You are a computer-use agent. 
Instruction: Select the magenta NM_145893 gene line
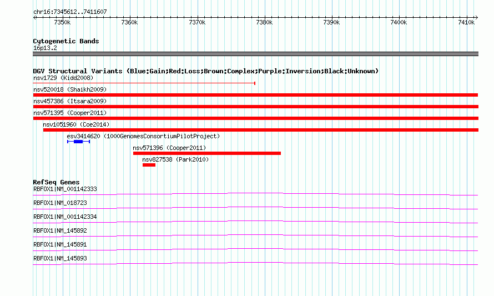coord(255,263)
